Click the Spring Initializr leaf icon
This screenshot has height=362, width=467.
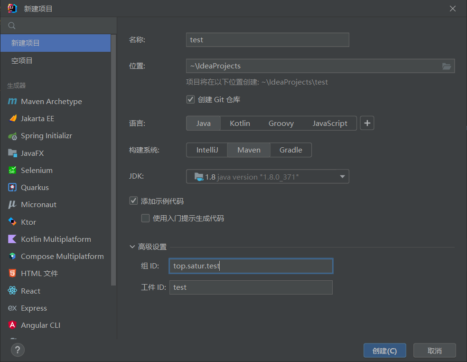coord(12,136)
